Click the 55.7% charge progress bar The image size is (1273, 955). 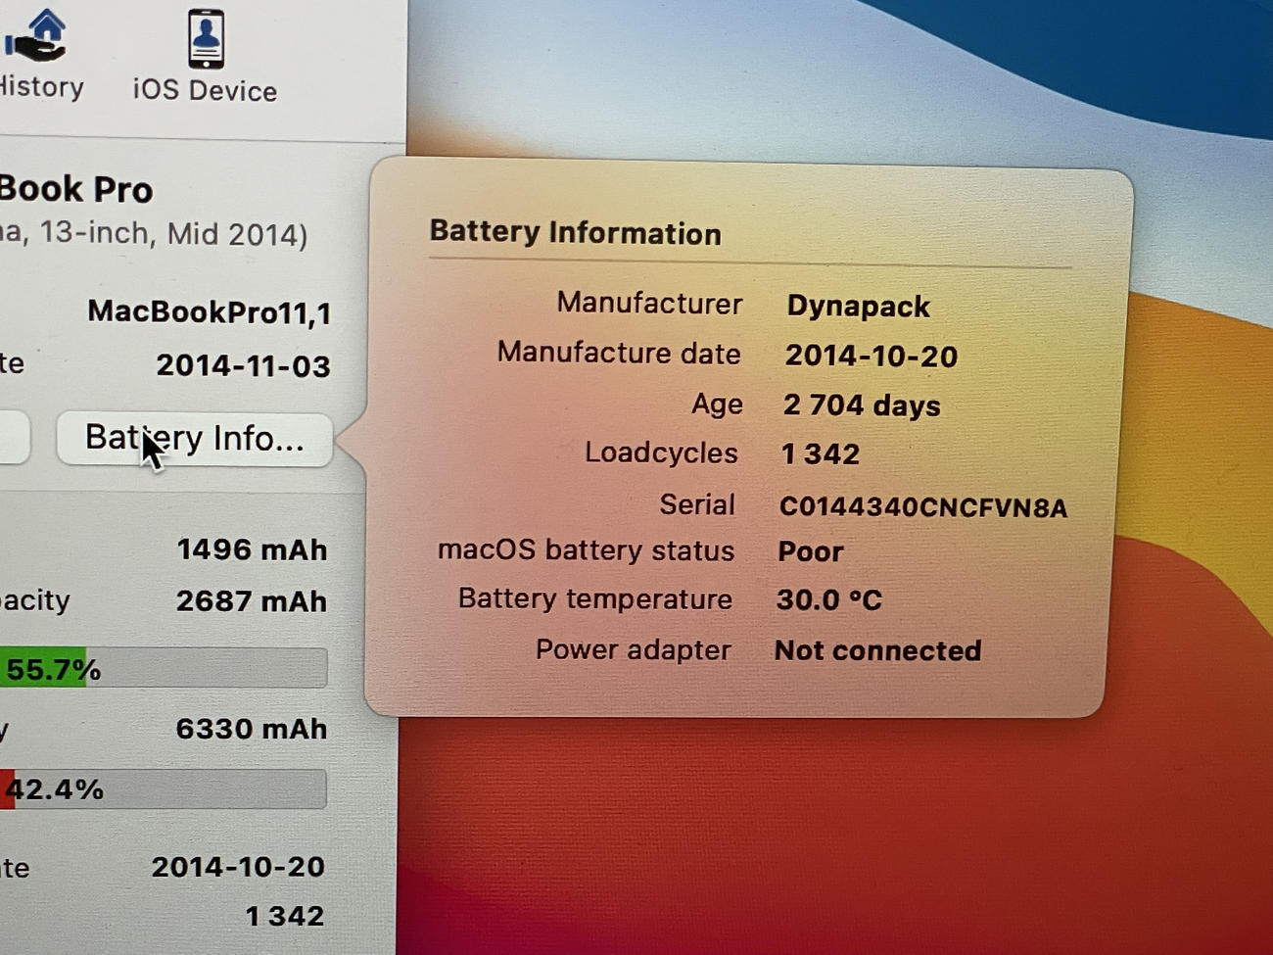coord(164,668)
